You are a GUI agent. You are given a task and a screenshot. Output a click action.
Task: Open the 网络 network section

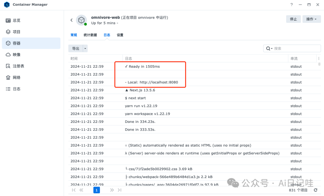(x=31, y=77)
